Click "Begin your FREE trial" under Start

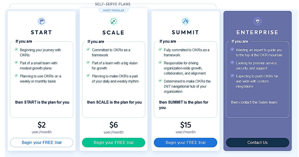click(x=41, y=142)
